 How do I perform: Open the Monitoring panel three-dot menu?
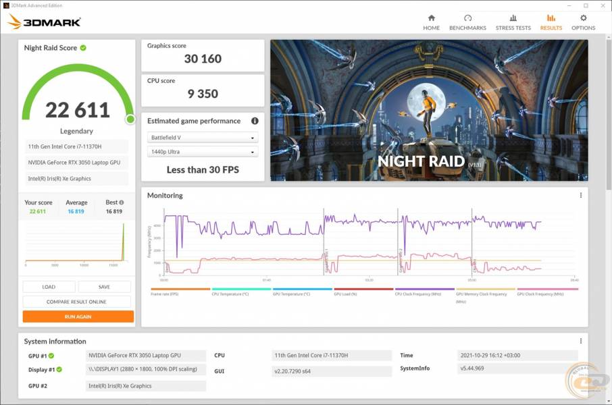[x=581, y=195]
